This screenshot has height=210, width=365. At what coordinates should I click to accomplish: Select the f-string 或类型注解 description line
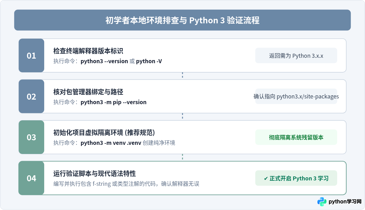pyautogui.click(x=126, y=184)
